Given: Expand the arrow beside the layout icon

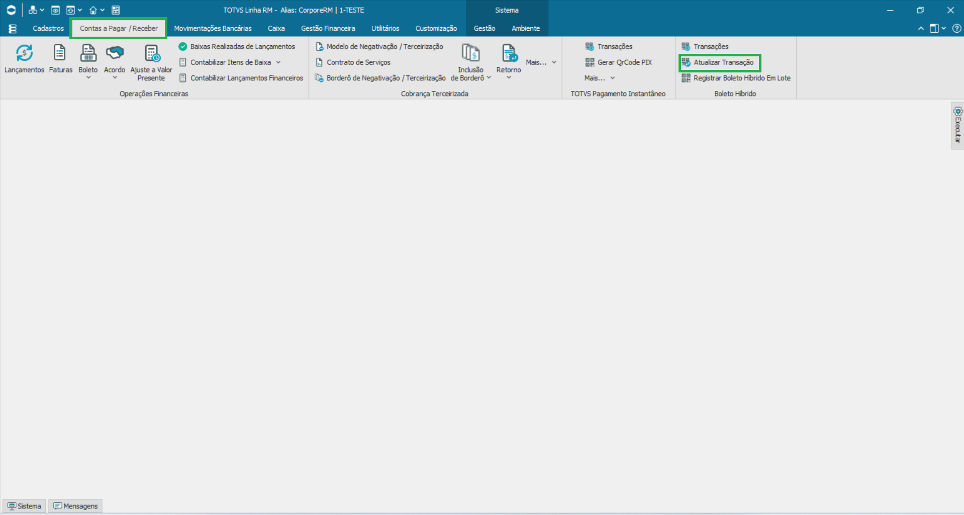Looking at the screenshot, I should point(944,29).
